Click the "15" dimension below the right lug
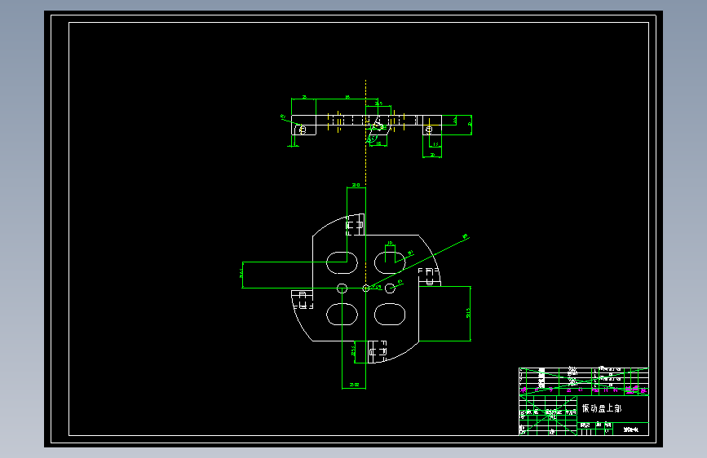Screen dimensions: 707x458 pos(435,144)
